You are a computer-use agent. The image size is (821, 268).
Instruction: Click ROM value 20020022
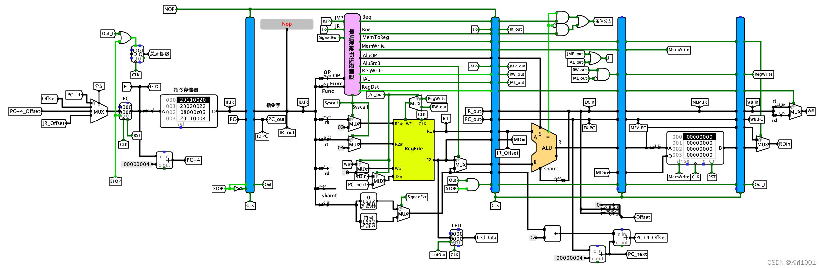pos(193,106)
